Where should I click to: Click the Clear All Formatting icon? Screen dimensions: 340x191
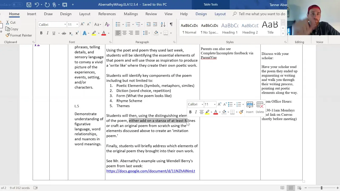[107, 24]
